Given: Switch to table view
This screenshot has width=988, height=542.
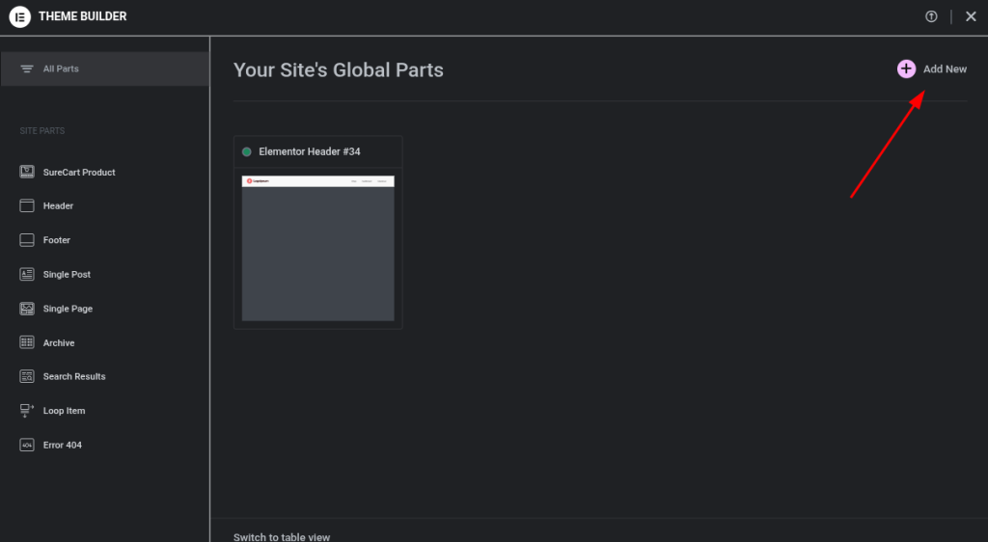Looking at the screenshot, I should [282, 536].
